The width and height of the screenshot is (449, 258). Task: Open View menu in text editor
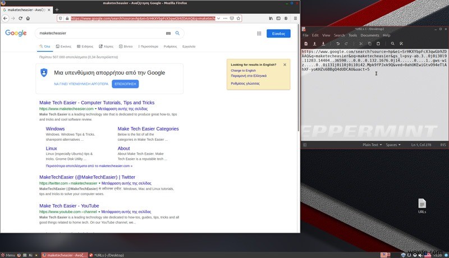click(326, 35)
